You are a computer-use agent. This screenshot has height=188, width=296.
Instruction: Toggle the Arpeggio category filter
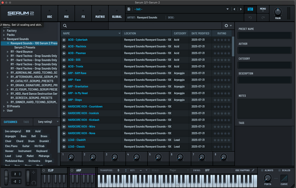tap(10, 136)
